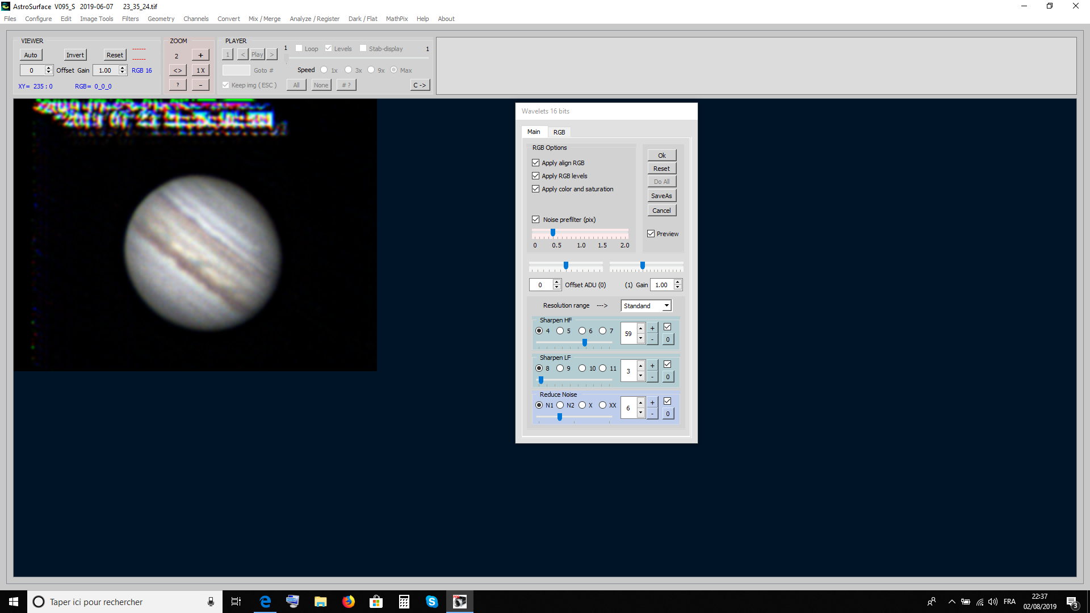Increase the wavelets Gain spinner value

[678, 282]
